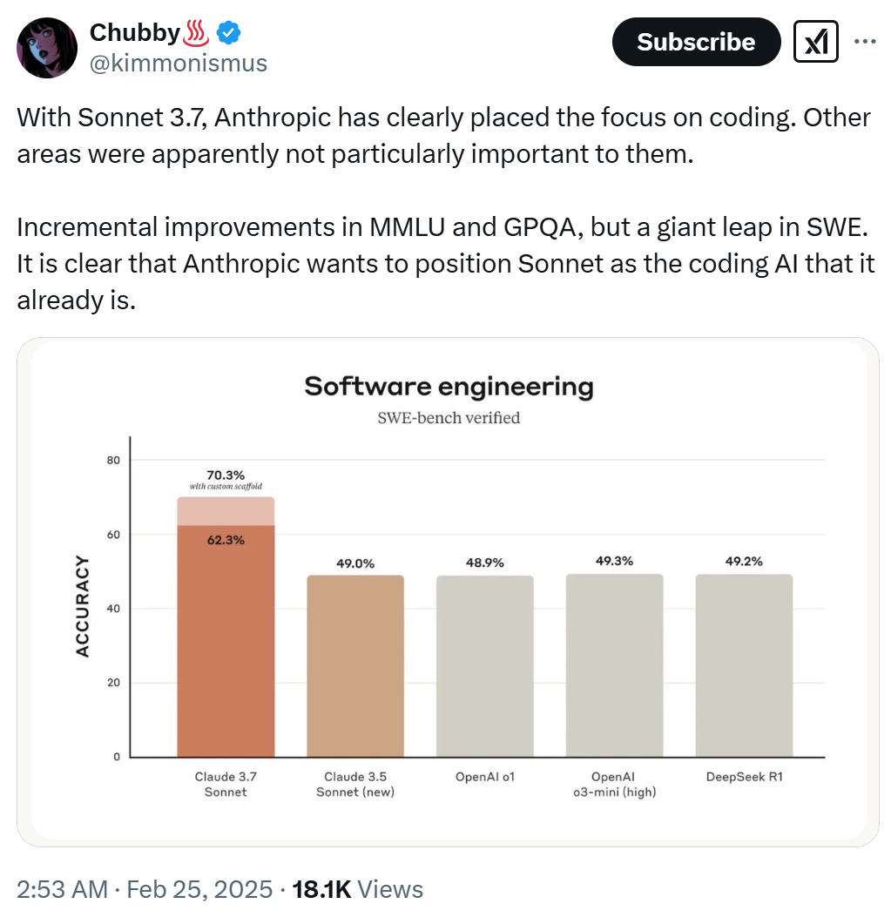Screen dimensions: 891x917
Task: Click the light pink 70.3% scaffold bar segment
Action: click(226, 511)
